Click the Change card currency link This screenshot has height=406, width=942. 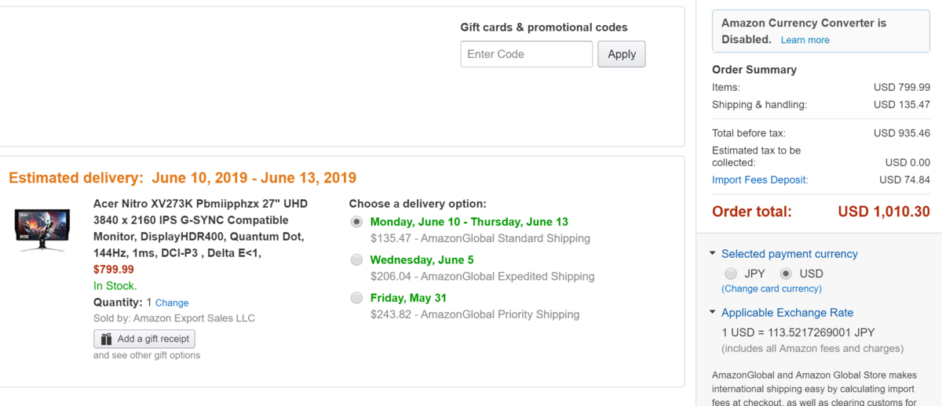click(772, 288)
